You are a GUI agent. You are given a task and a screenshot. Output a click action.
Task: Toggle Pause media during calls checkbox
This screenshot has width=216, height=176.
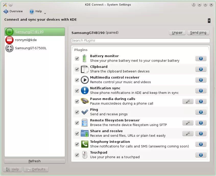77,101
